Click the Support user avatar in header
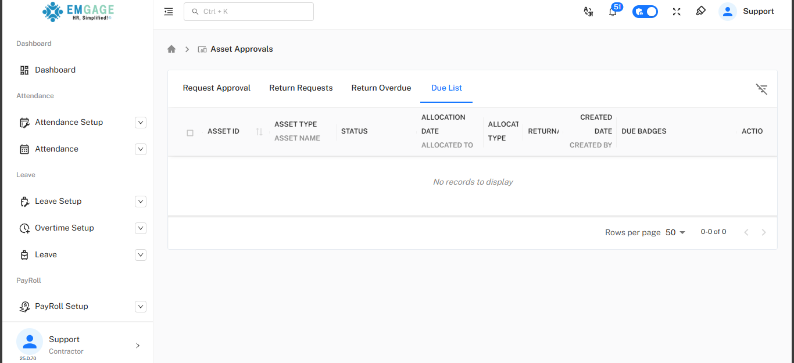 click(x=728, y=12)
